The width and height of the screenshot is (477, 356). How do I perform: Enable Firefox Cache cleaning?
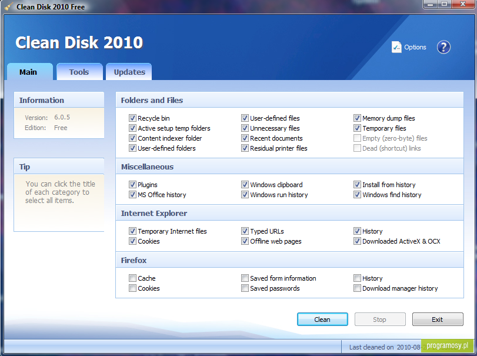132,278
